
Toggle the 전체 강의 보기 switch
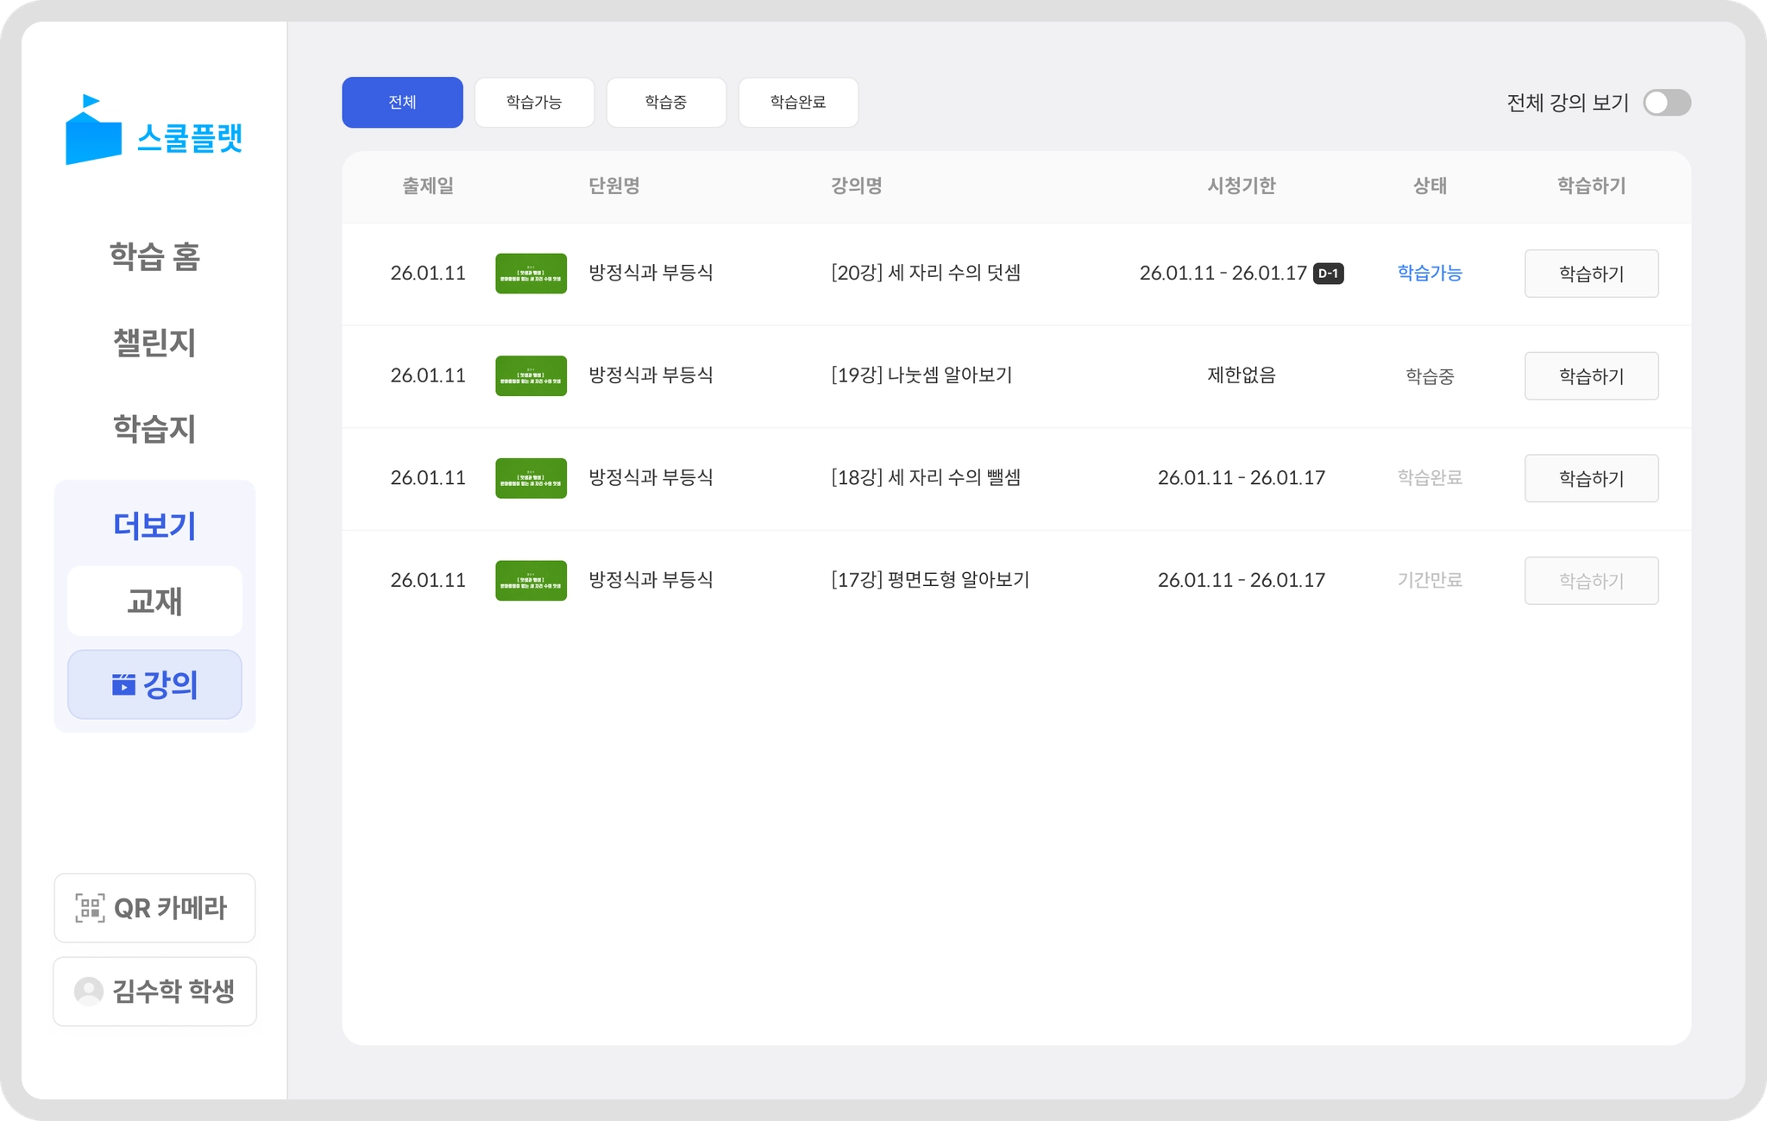[1666, 103]
